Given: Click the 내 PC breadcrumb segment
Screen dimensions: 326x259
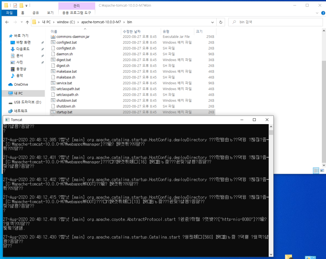Looking at the screenshot, I should point(46,22).
